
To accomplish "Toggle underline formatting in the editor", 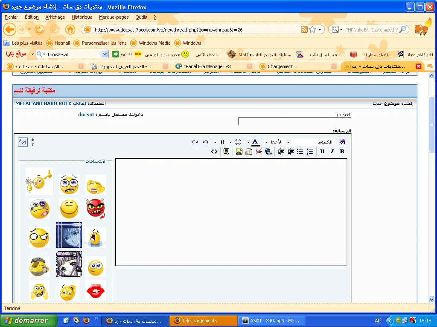I will (322, 152).
